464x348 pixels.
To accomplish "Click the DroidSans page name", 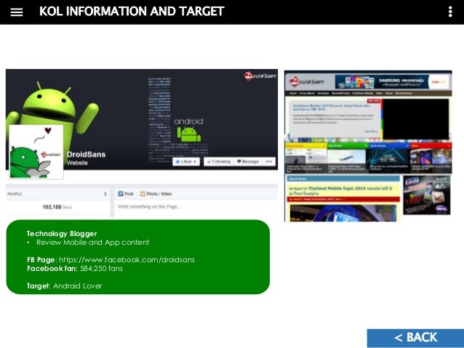I will pyautogui.click(x=86, y=154).
